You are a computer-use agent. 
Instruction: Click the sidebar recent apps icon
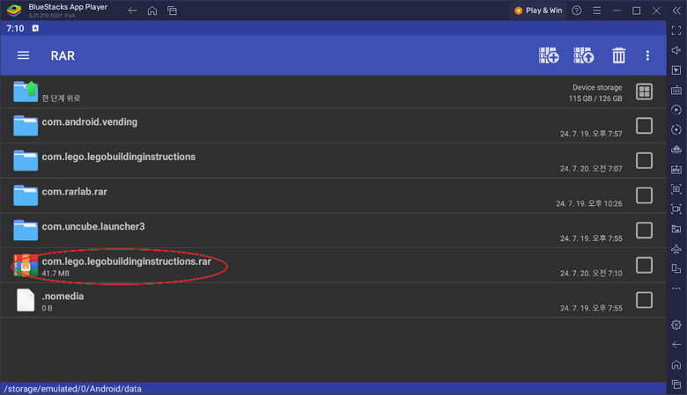tap(676, 384)
